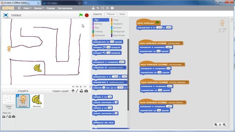Viewport: 235px width, 132px height.
Task: Open the Файл menu
Action: click(x=27, y=8)
